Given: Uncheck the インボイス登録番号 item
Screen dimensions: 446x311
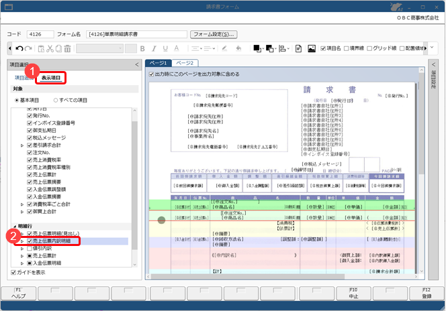Looking at the screenshot, I should (30, 123).
